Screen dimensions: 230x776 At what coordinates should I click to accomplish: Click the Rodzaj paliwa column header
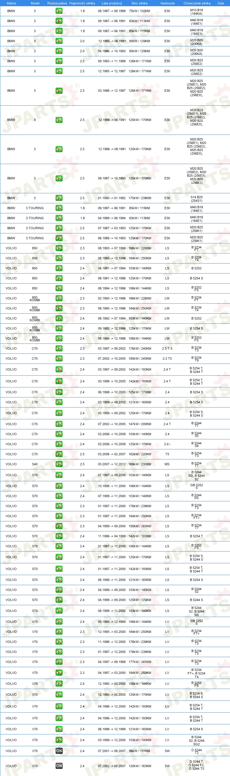[57, 3]
